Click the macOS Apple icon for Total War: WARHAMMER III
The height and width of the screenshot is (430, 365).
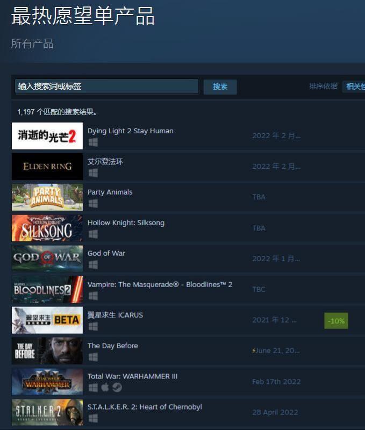105,387
